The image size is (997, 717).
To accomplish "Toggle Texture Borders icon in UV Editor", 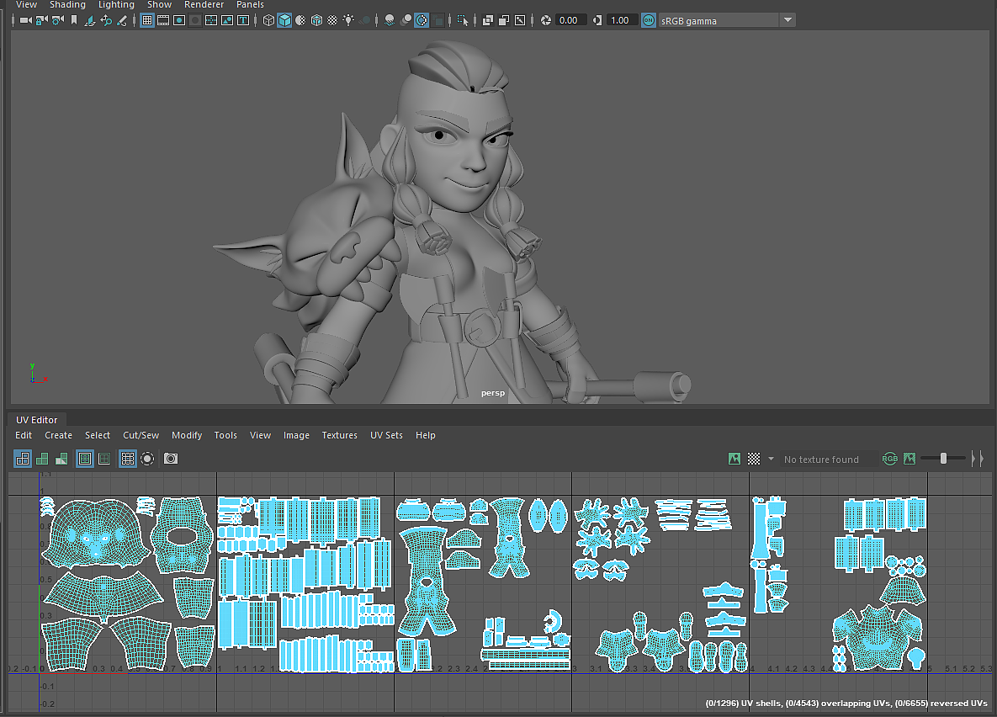I will pos(85,459).
